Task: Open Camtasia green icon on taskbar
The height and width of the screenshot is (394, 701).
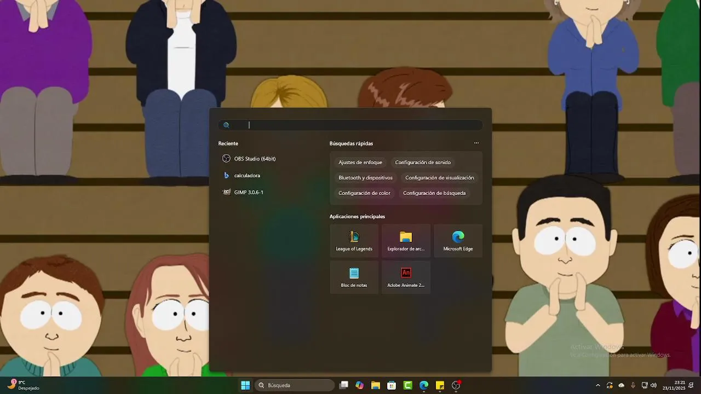Action: click(x=407, y=385)
